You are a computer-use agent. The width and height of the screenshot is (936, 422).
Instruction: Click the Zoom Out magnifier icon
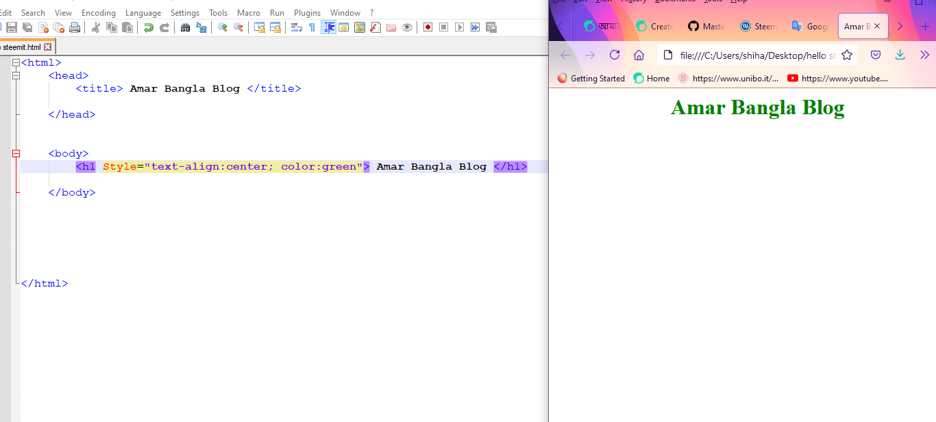238,27
